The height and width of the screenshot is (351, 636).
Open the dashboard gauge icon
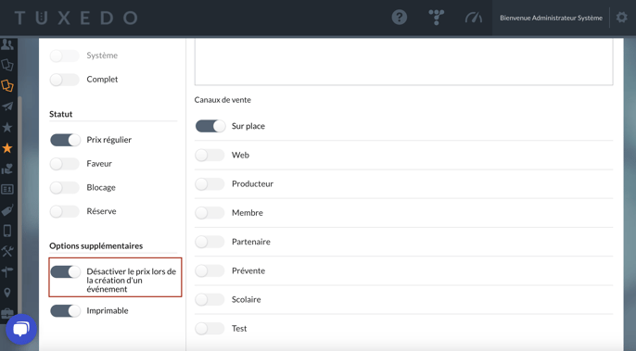[x=474, y=18]
